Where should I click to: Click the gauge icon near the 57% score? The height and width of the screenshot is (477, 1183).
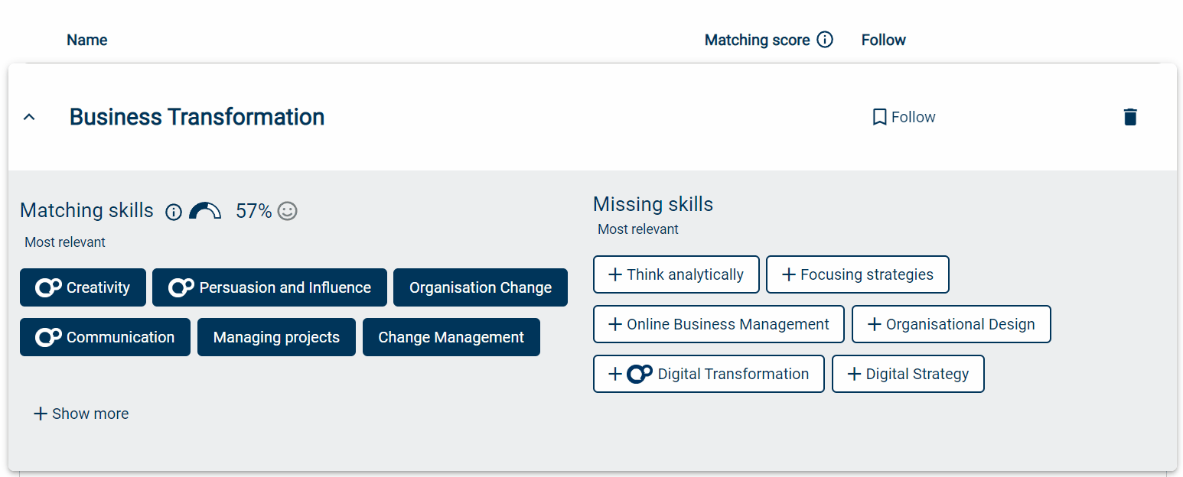204,212
